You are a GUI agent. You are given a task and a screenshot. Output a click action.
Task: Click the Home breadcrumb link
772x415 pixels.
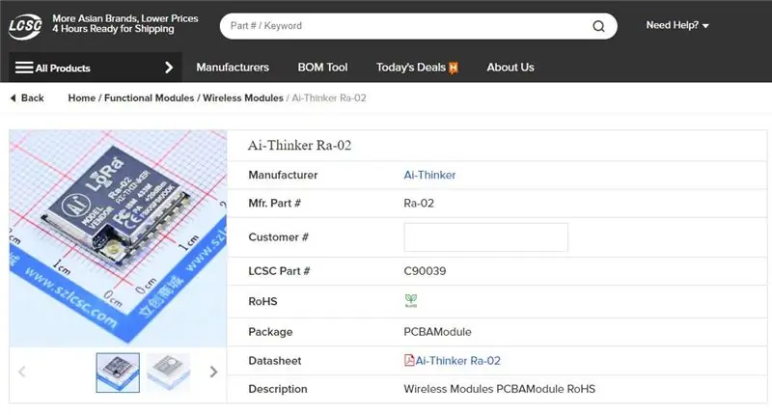tap(82, 98)
